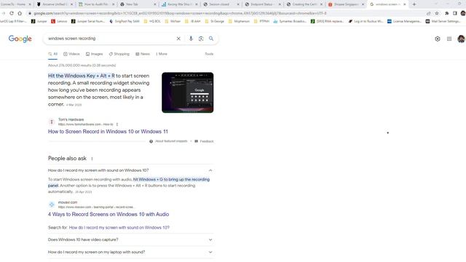Switch to the Endpoint Status browser tab

click(262, 4)
